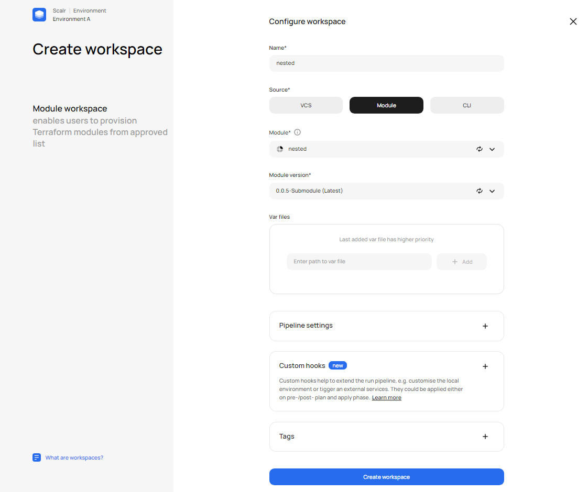Click the workspaces help document icon
Screen dimensions: 588x492
pos(37,457)
